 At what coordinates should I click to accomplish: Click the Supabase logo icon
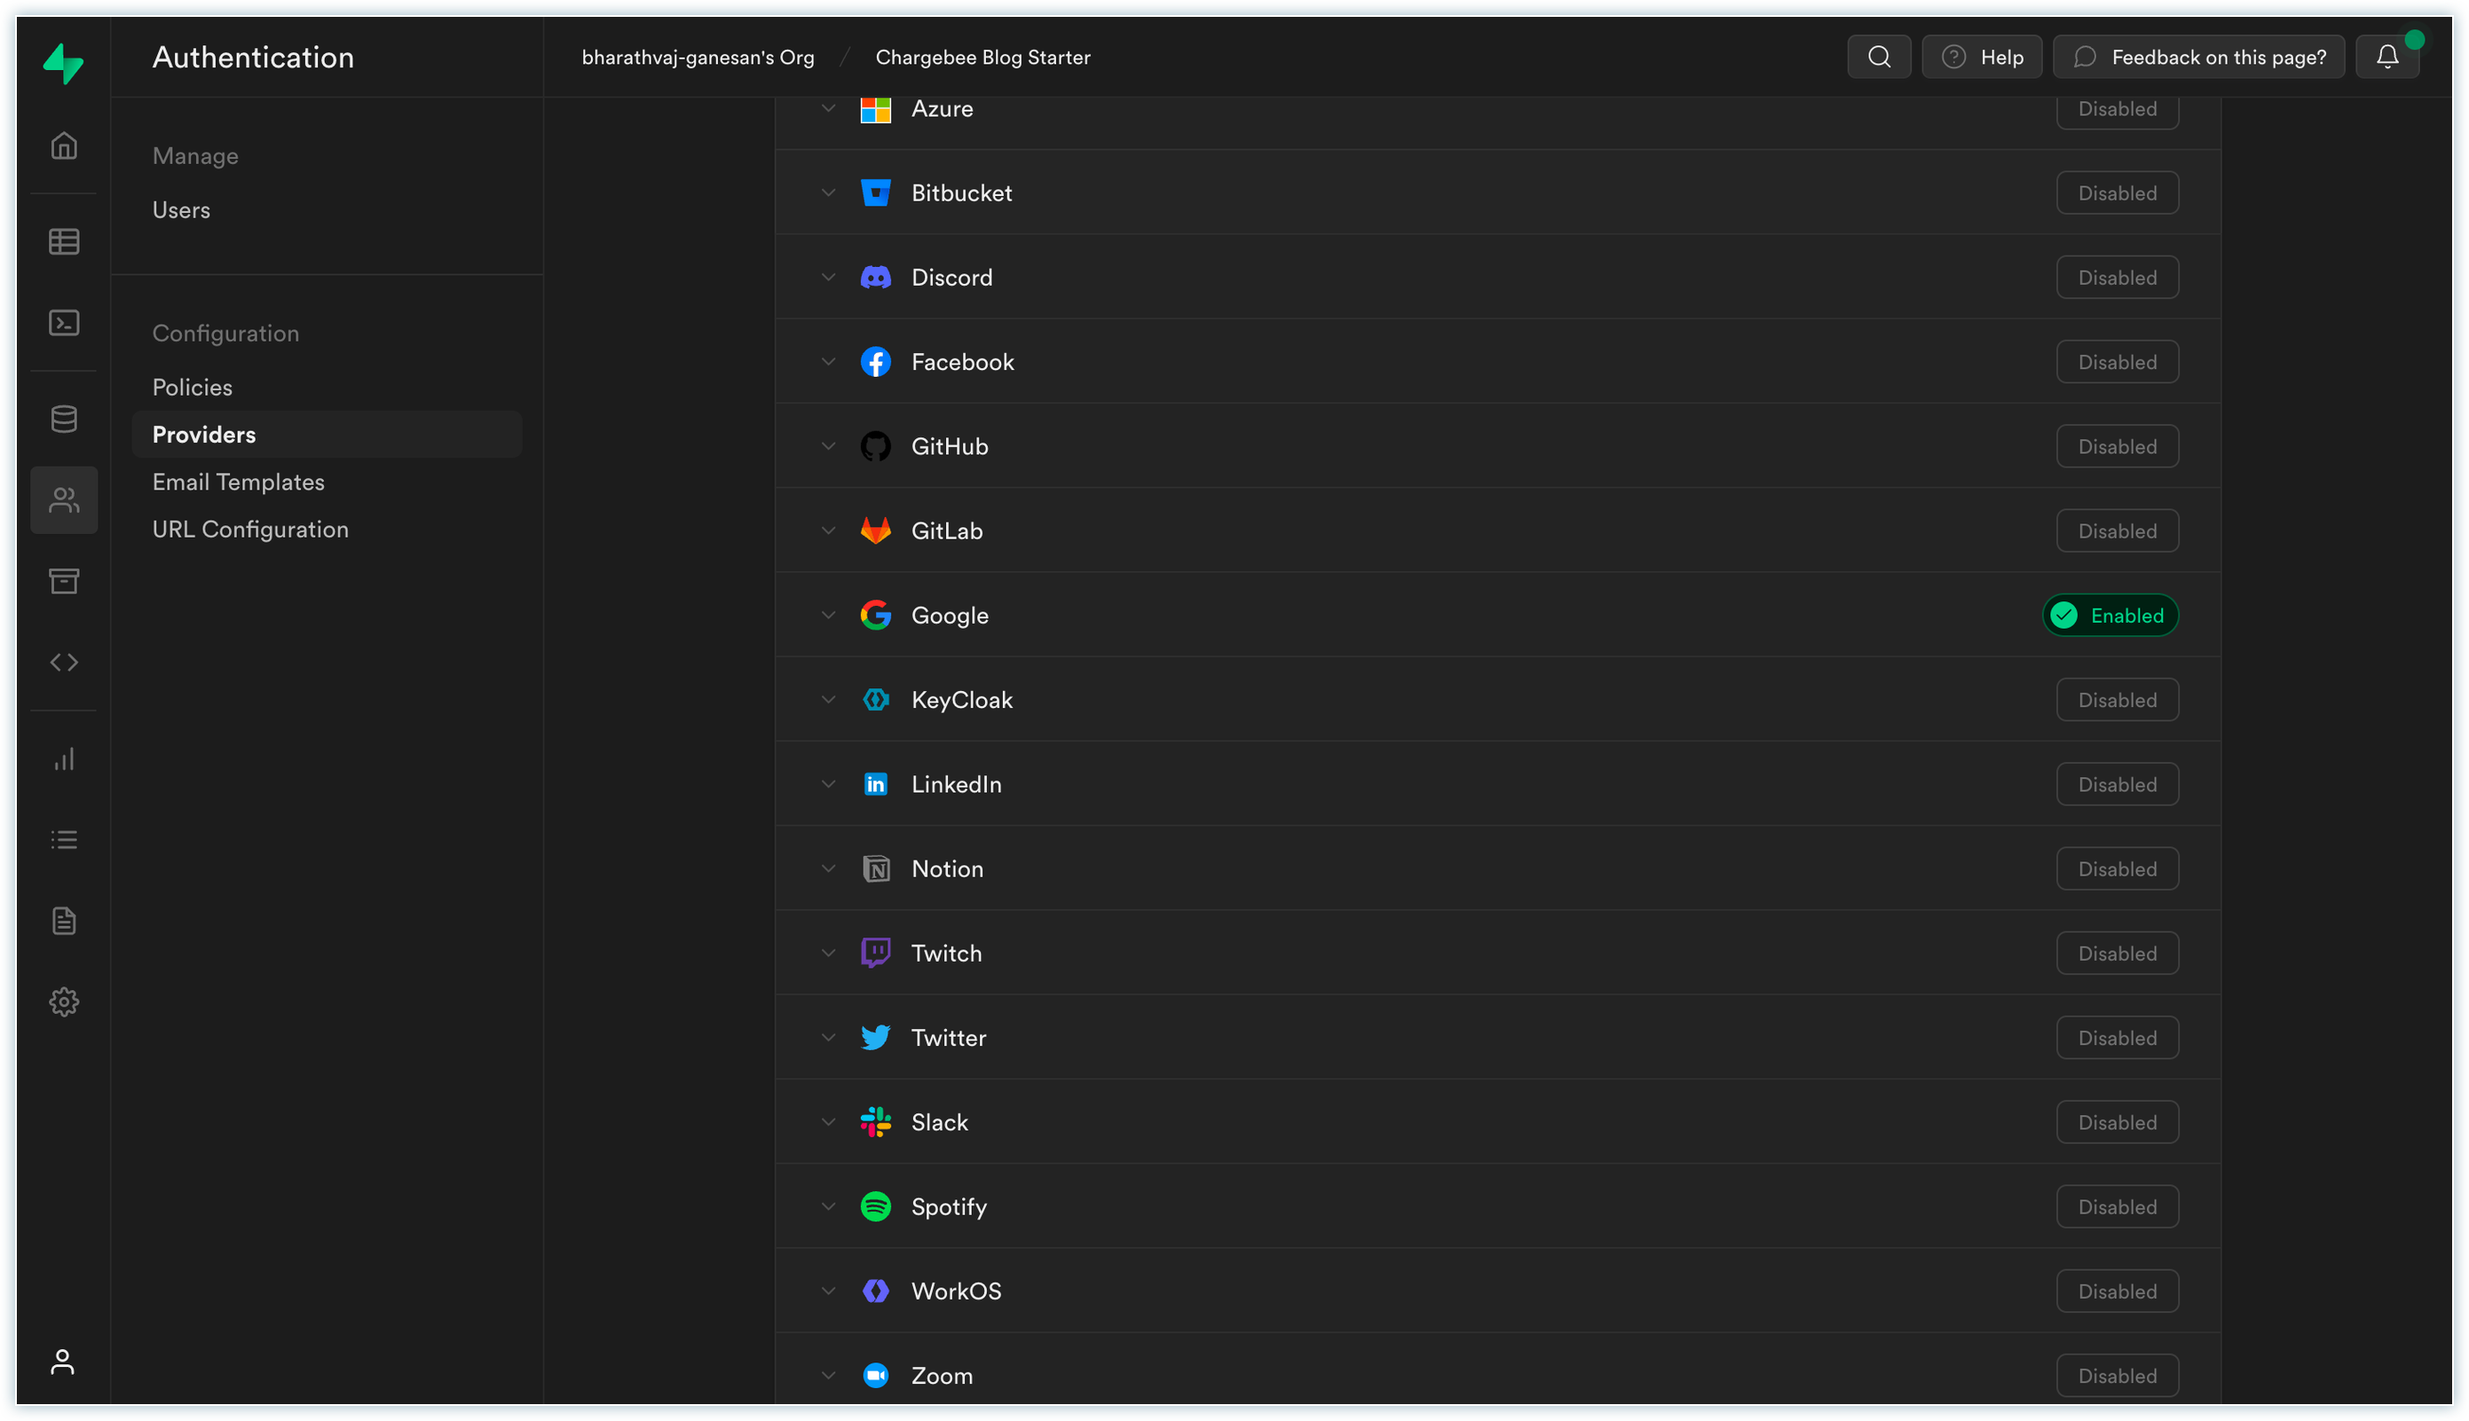click(x=64, y=64)
